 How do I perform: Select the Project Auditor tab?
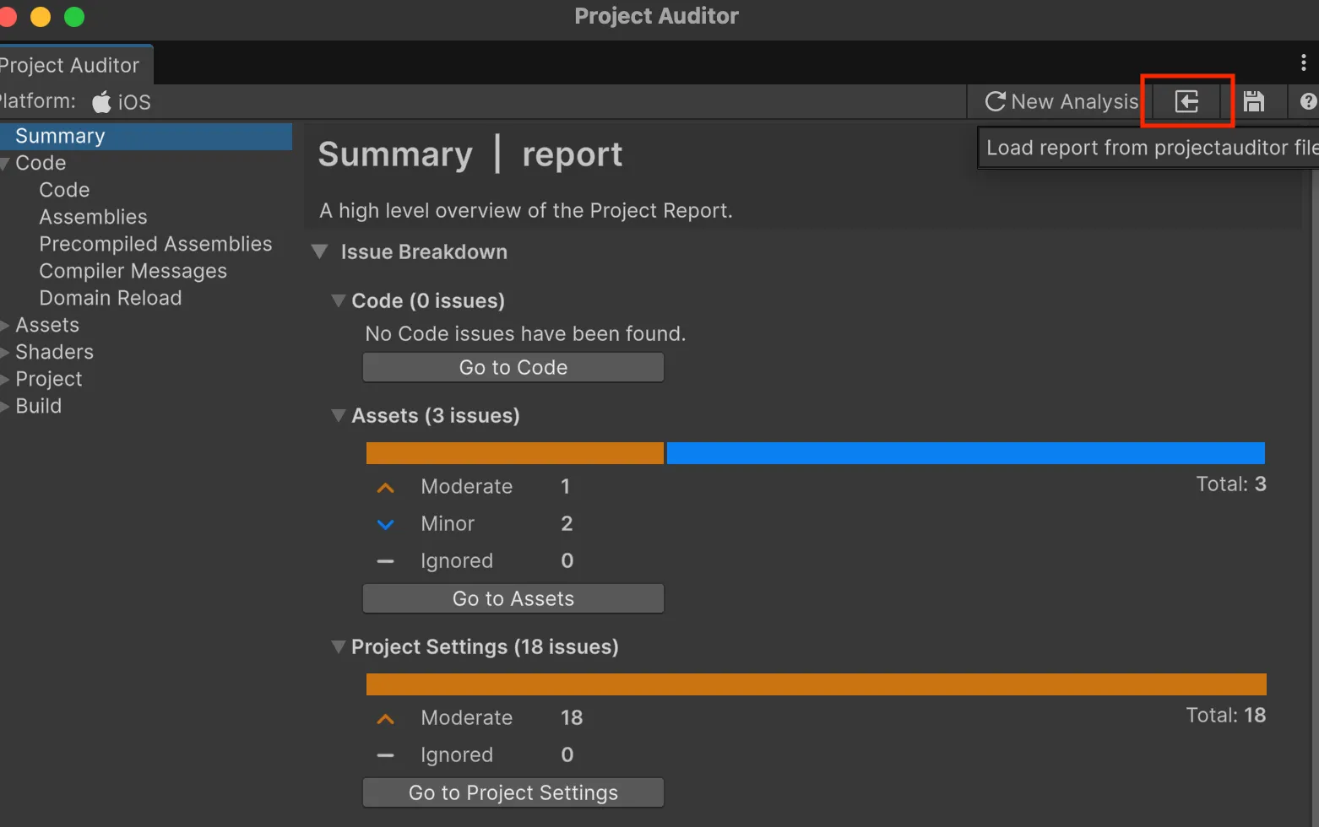click(x=70, y=65)
